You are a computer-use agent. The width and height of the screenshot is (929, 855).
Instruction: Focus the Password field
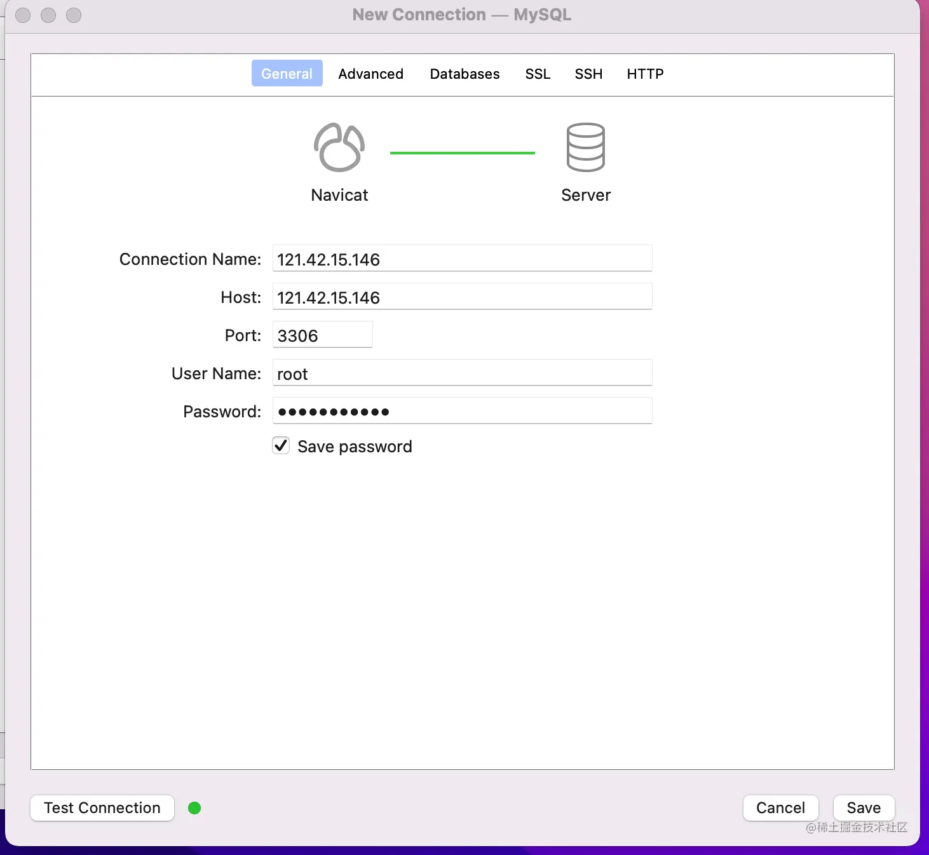(x=462, y=411)
